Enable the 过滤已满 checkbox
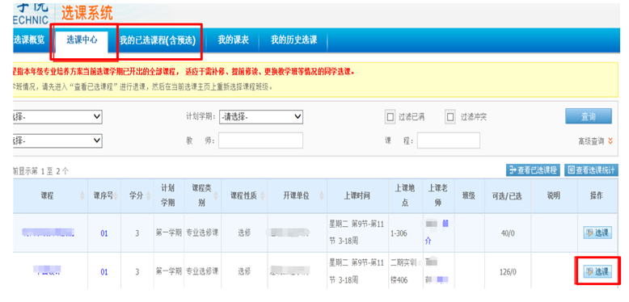The image size is (629, 302). 390,117
